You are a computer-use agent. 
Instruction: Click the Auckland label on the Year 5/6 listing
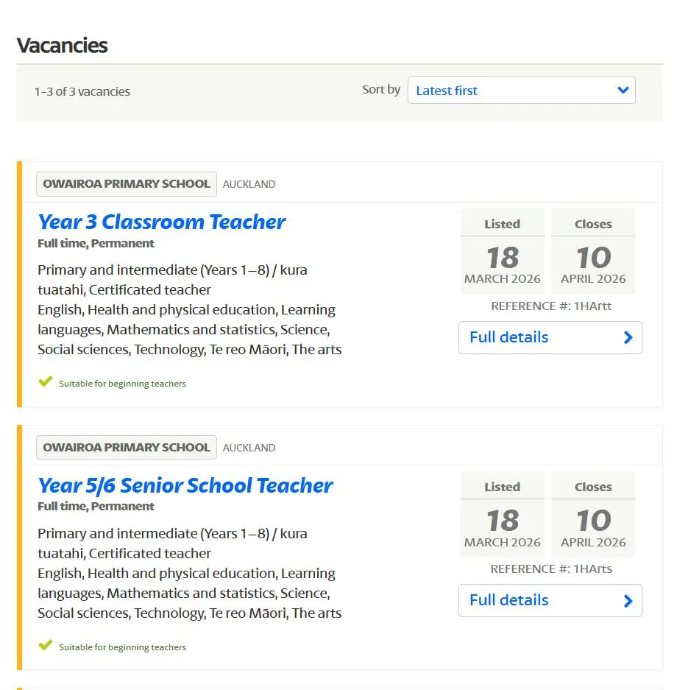(249, 448)
